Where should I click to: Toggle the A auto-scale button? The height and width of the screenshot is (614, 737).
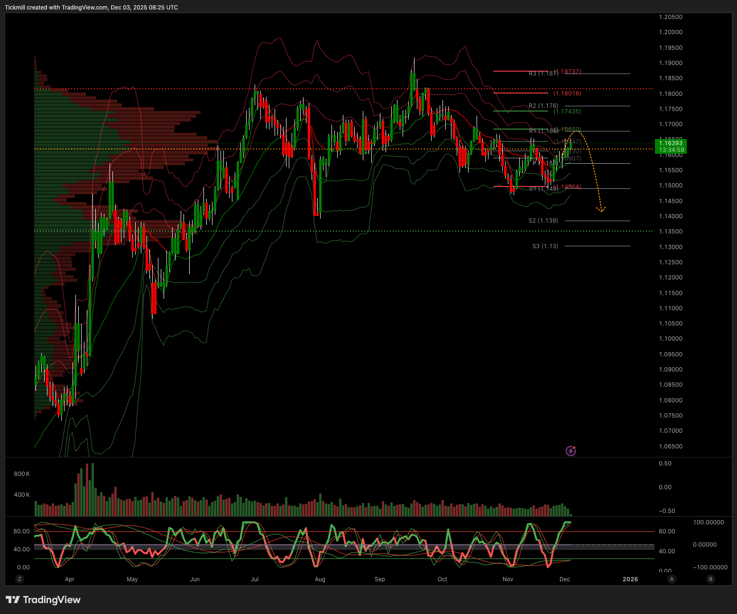672,579
